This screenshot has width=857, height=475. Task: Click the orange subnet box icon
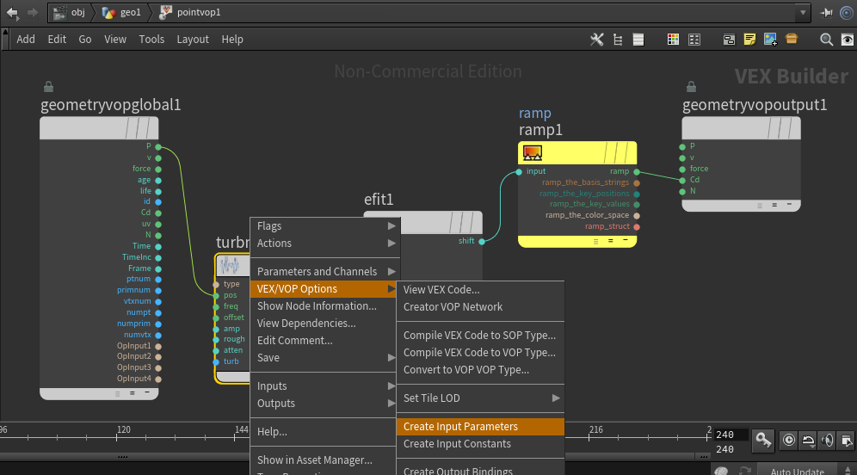click(791, 39)
